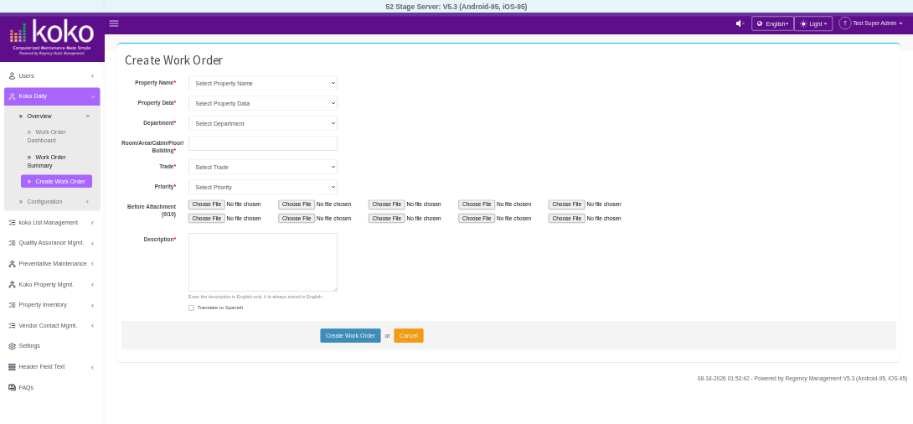The height and width of the screenshot is (424, 913).
Task: Click the Create Work Order page heading
Action: tap(173, 60)
